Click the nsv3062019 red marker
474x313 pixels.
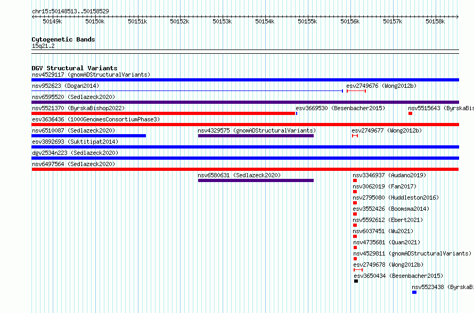click(x=355, y=192)
